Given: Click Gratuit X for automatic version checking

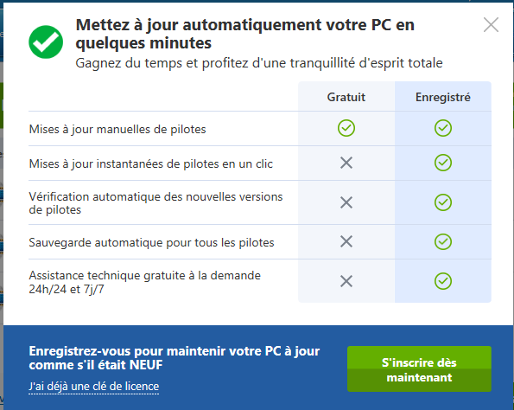Looking at the screenshot, I should point(346,202).
